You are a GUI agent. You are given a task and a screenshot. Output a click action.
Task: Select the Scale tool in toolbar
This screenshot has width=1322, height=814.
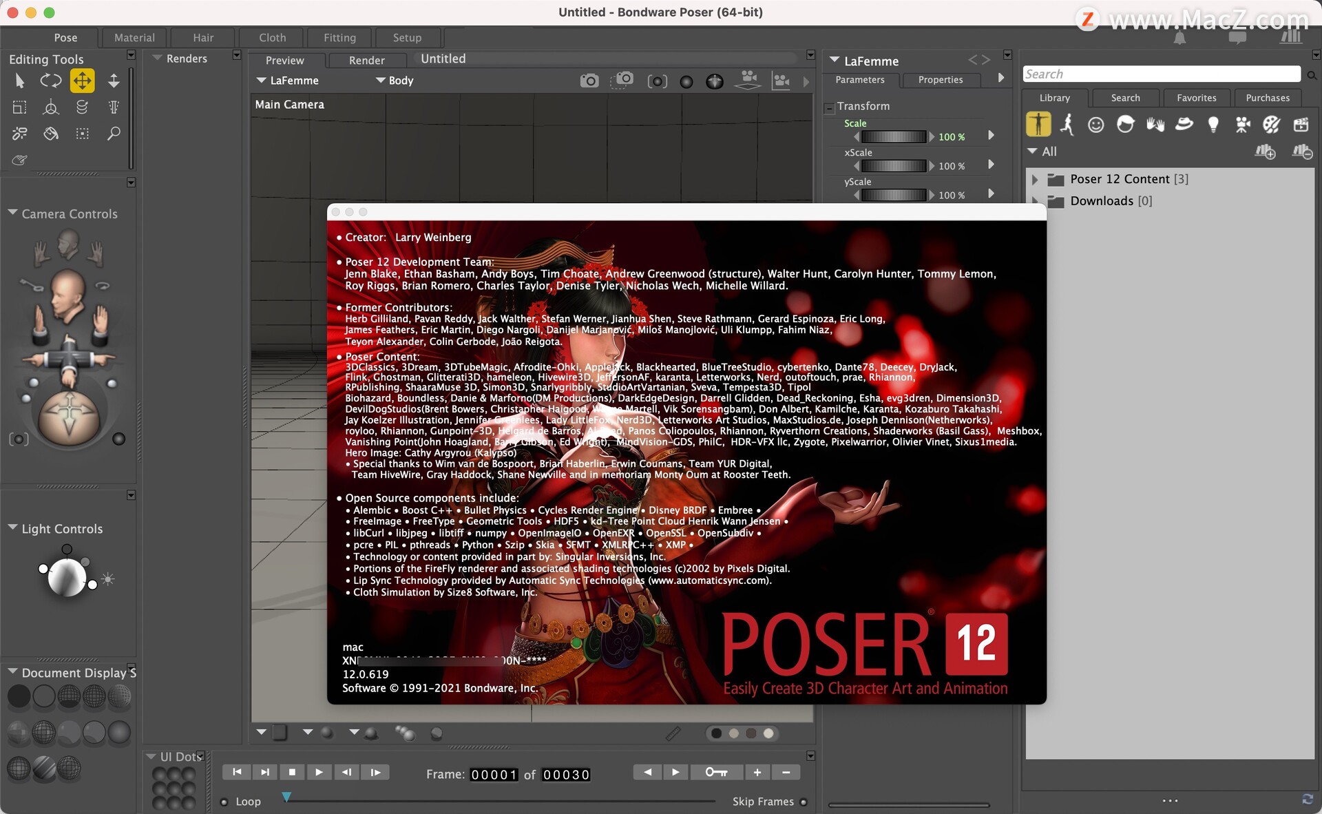pos(112,81)
